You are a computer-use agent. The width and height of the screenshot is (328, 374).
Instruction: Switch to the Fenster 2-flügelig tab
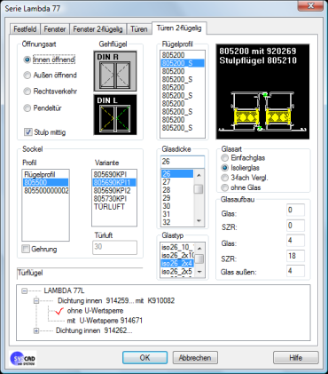98,29
